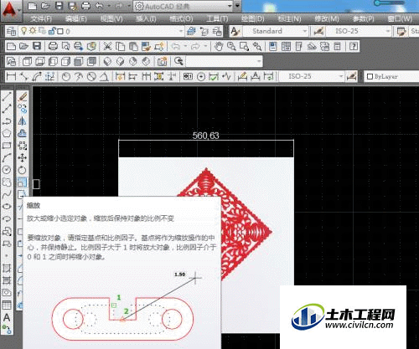Expand the ByLayer color dropdown
The image size is (419, 349).
click(391, 76)
